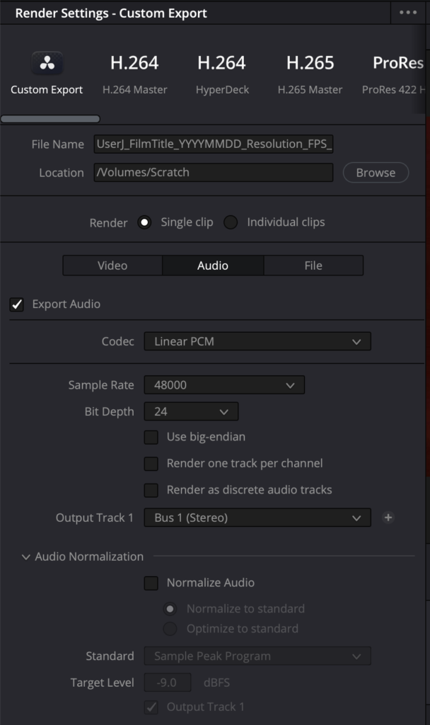Viewport: 430px width, 725px height.
Task: Open the Codec dropdown showing Linear PCM
Action: 257,341
